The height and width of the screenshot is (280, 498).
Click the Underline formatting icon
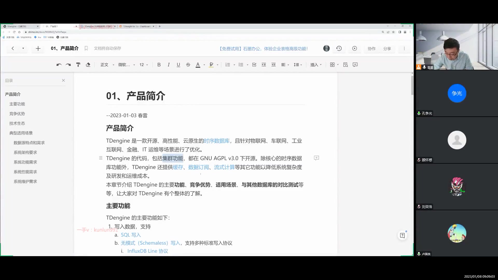click(178, 65)
